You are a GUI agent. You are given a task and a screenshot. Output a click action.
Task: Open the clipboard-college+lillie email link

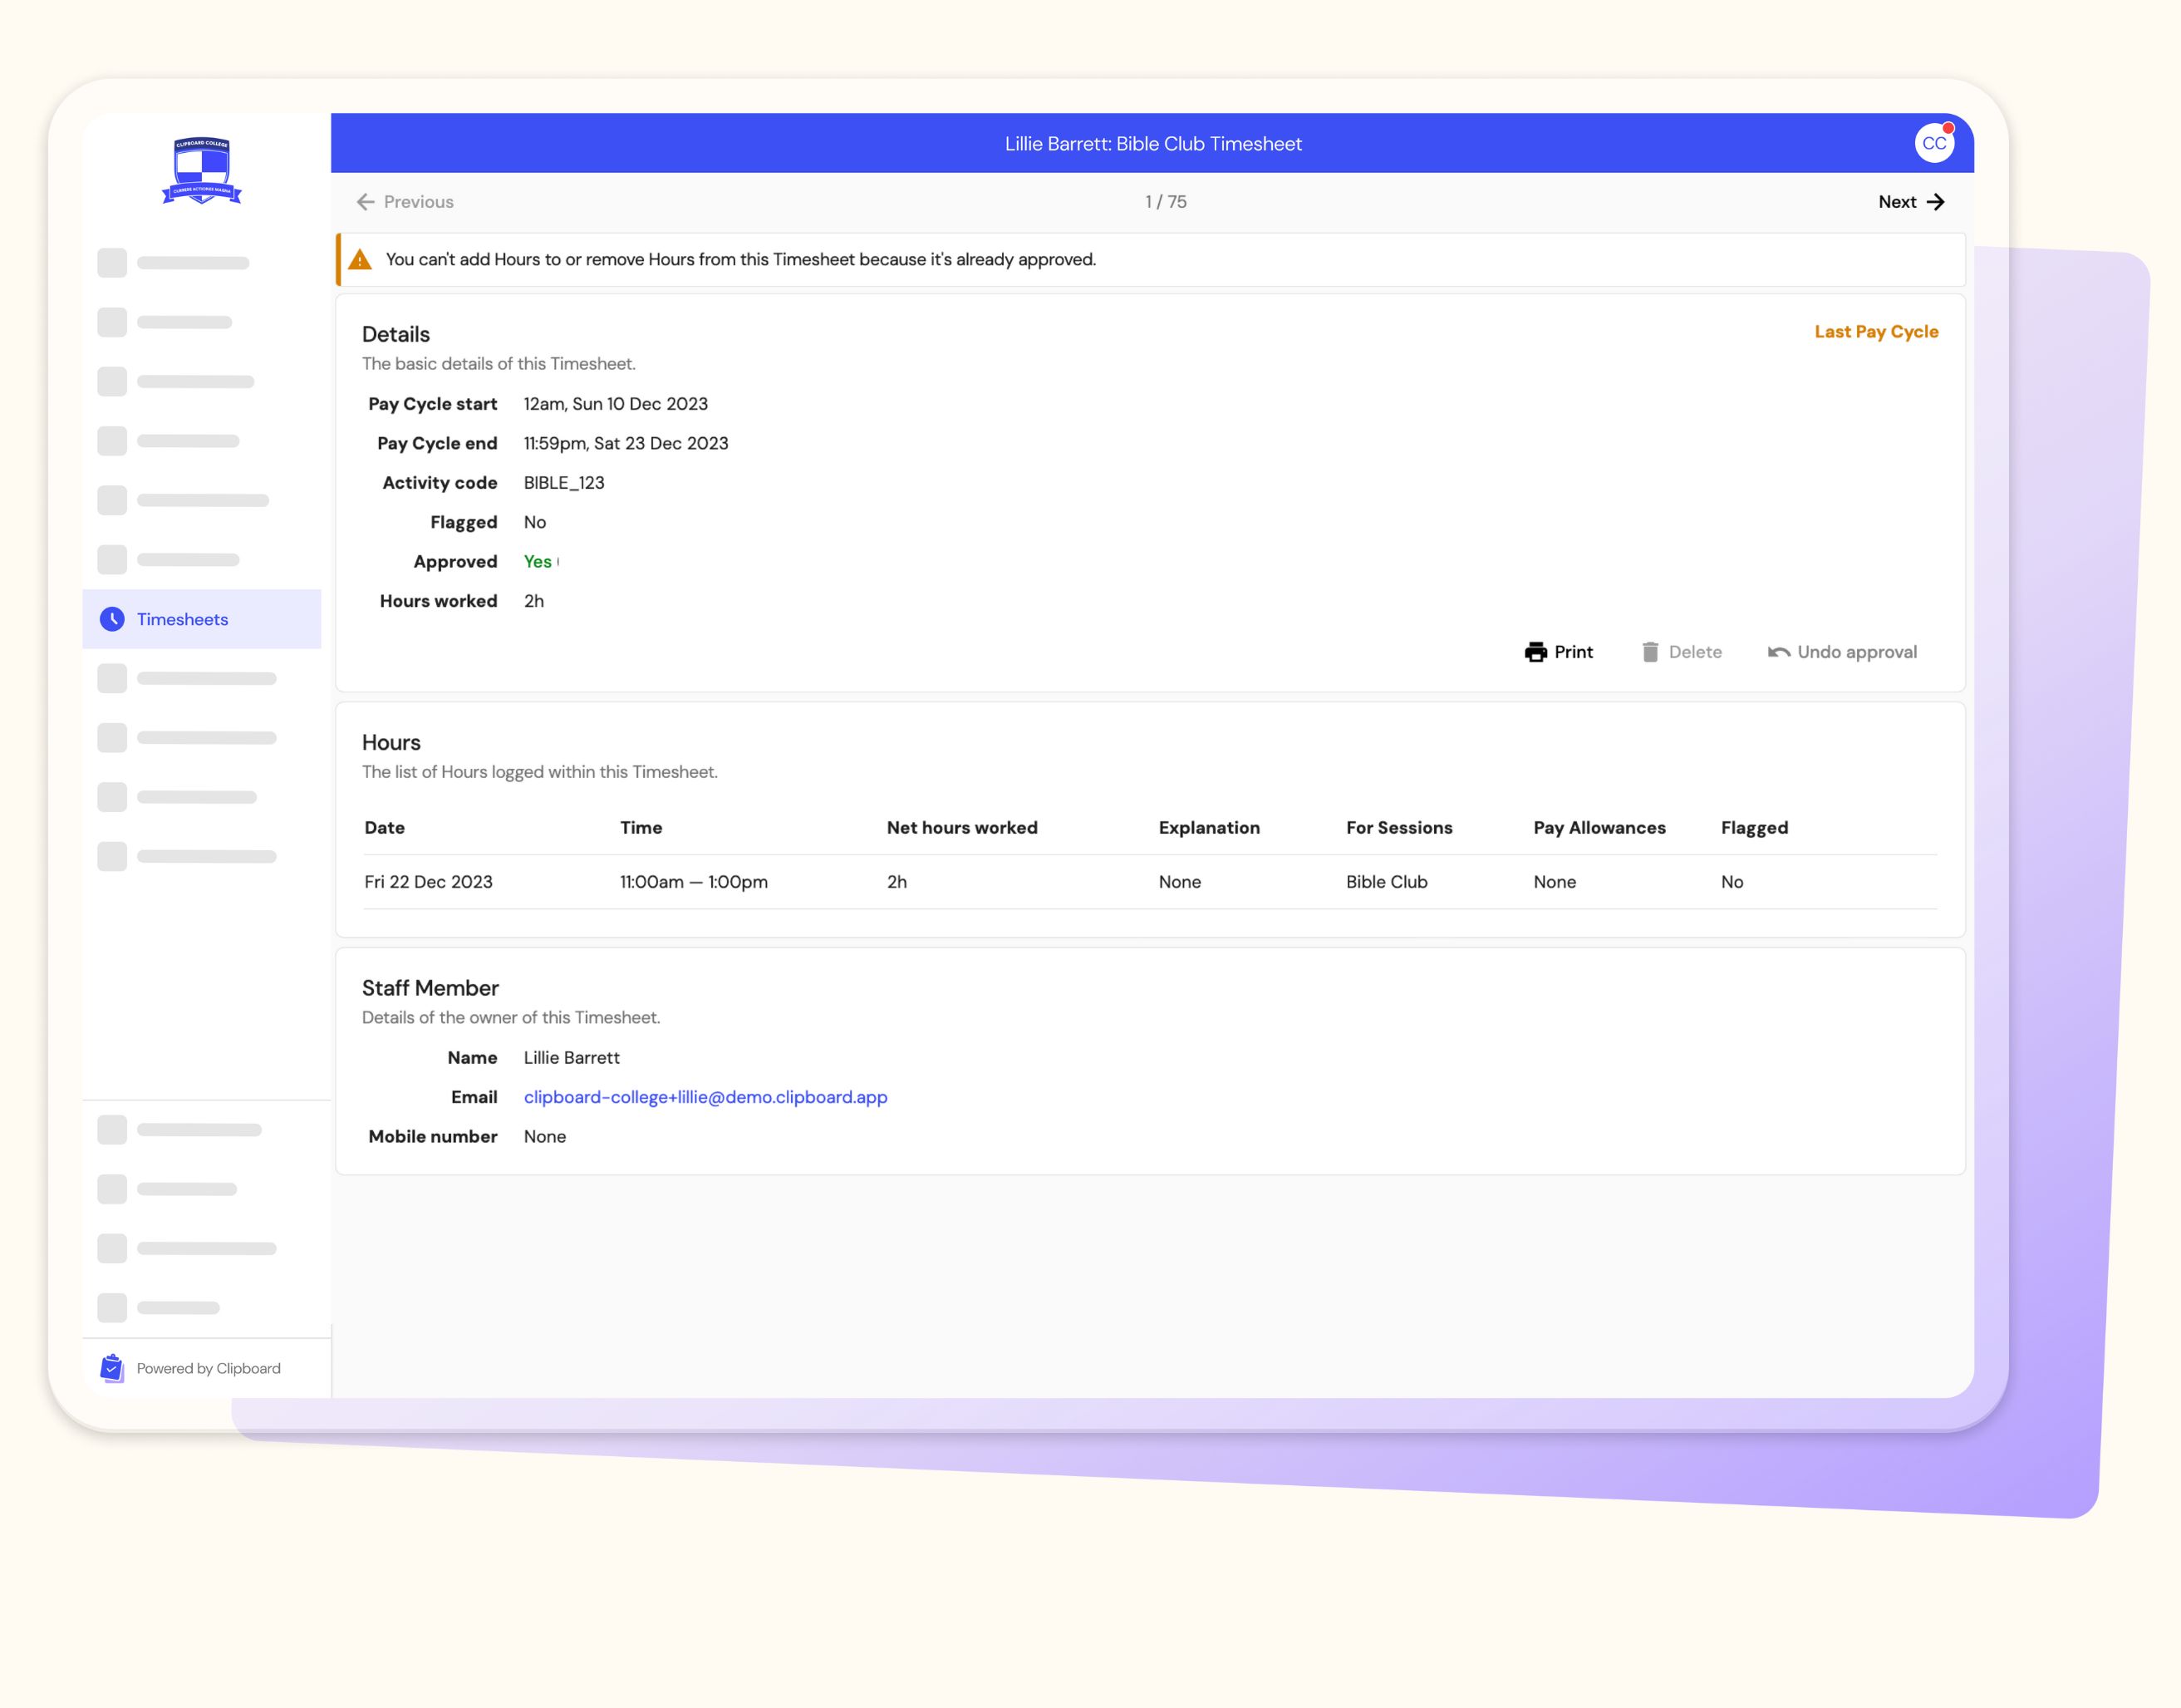click(705, 1097)
